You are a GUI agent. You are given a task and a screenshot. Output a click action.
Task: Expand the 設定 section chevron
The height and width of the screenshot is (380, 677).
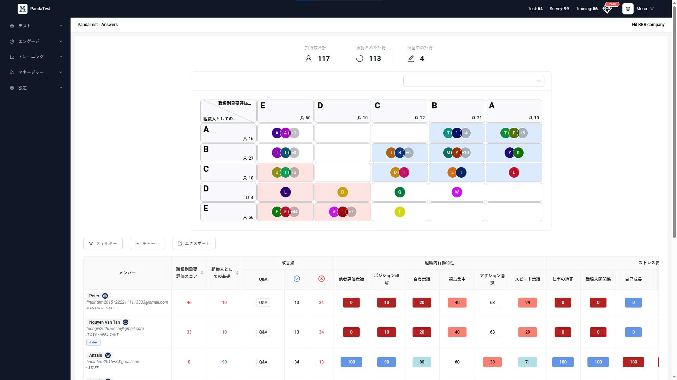[61, 88]
